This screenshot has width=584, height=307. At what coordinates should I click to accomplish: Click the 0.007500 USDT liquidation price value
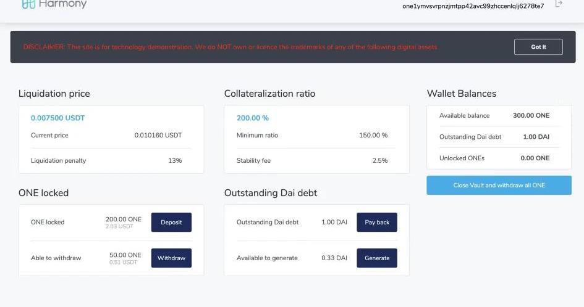[x=58, y=118]
